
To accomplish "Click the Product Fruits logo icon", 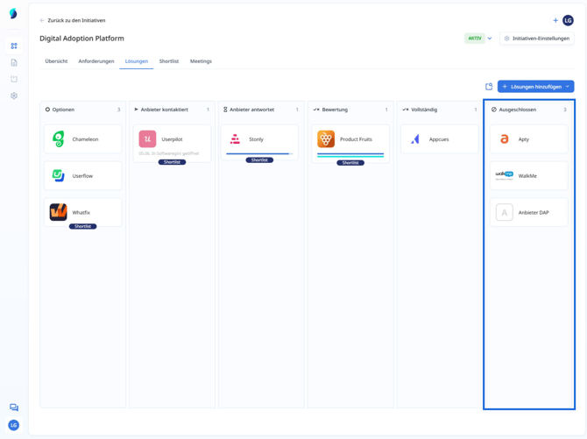I will 326,139.
